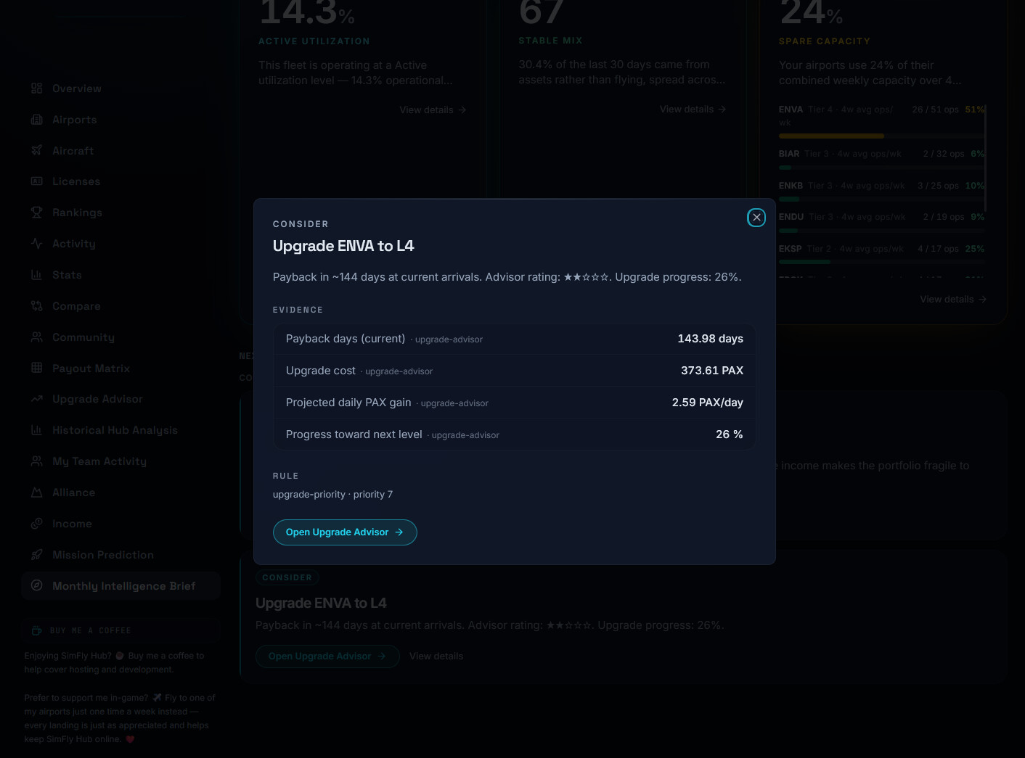The image size is (1025, 758).
Task: Click the upgrade-priority rule text
Action: tap(332, 495)
